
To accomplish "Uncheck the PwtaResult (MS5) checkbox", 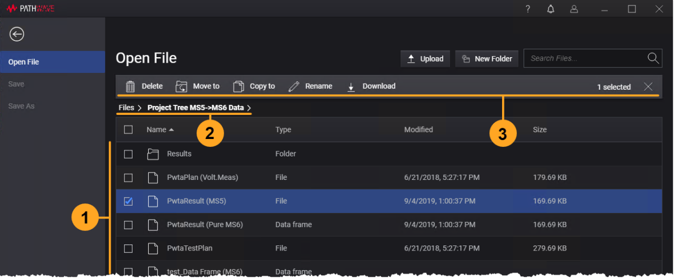I will pyautogui.click(x=128, y=201).
